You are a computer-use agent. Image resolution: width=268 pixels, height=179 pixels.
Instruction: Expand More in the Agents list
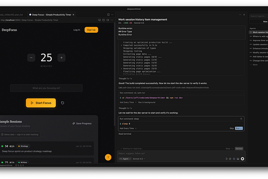pos(254,64)
